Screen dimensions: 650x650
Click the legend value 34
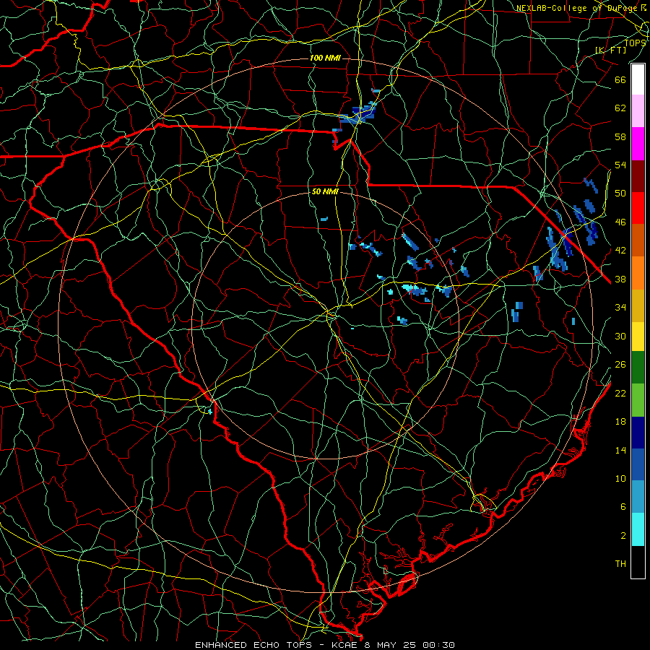[620, 308]
